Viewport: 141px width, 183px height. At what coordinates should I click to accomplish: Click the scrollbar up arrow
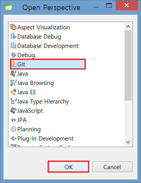tap(128, 27)
